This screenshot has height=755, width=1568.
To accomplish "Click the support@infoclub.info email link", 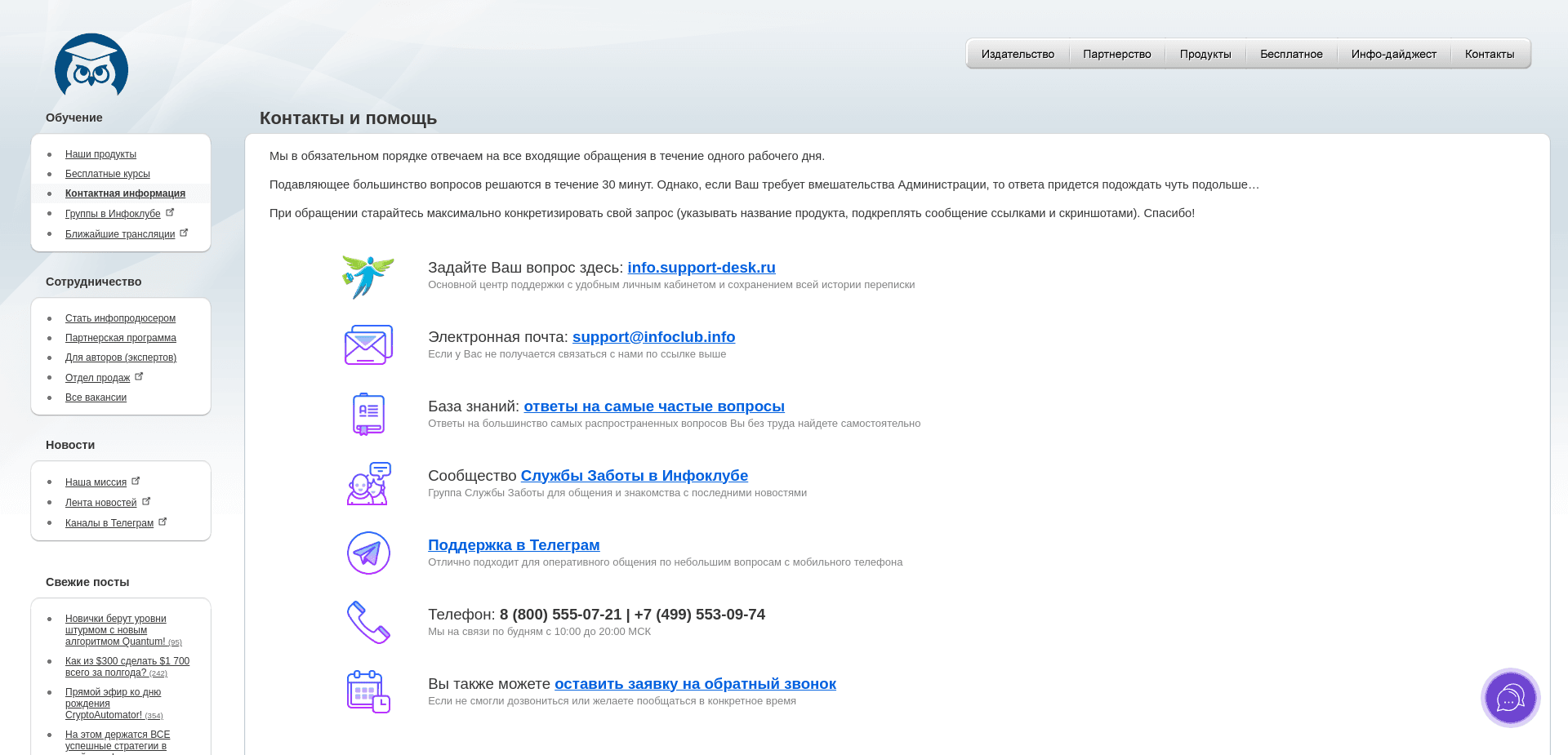I will click(653, 337).
